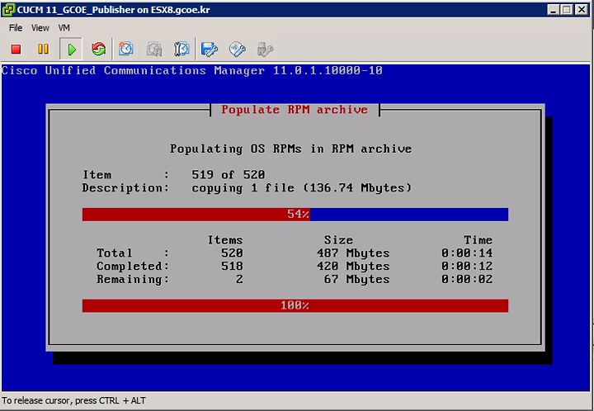Click the '420 Mbytes' completed size value
594x411 pixels.
353,267
